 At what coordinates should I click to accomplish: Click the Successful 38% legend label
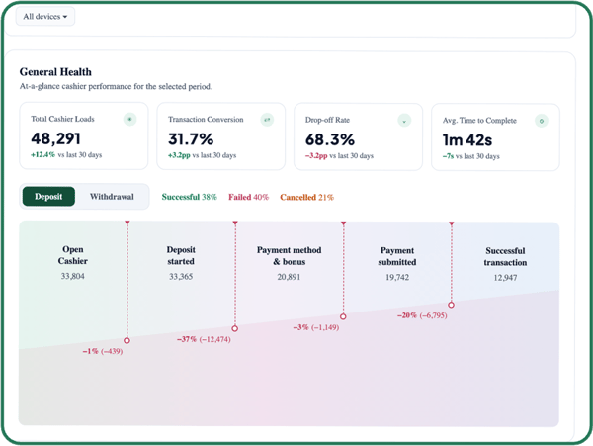tap(189, 197)
